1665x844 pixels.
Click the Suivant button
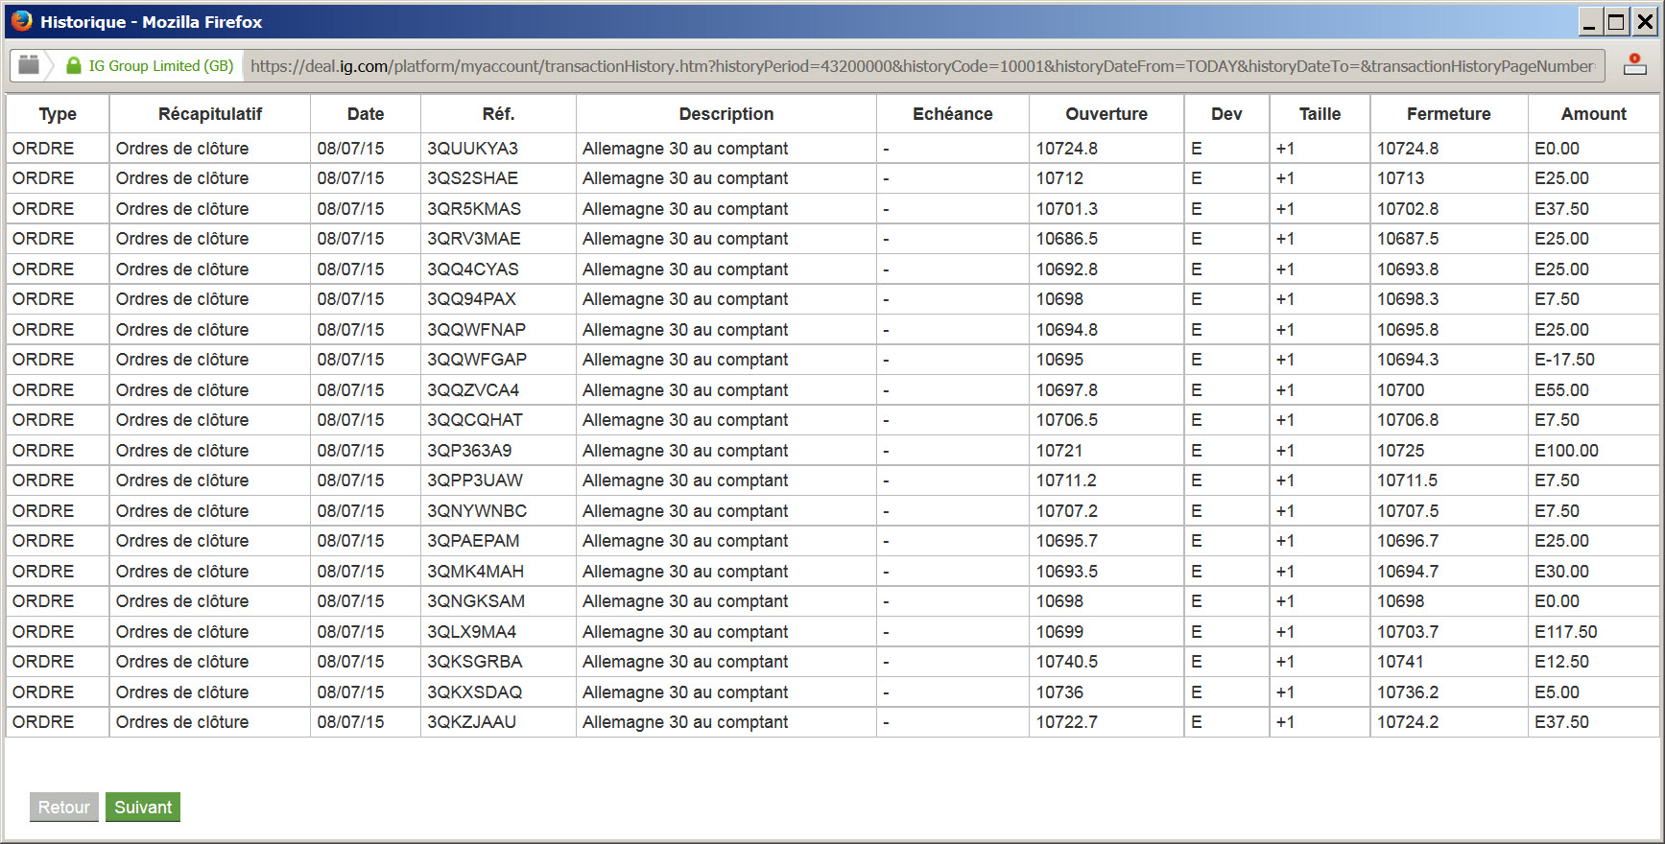coord(143,807)
